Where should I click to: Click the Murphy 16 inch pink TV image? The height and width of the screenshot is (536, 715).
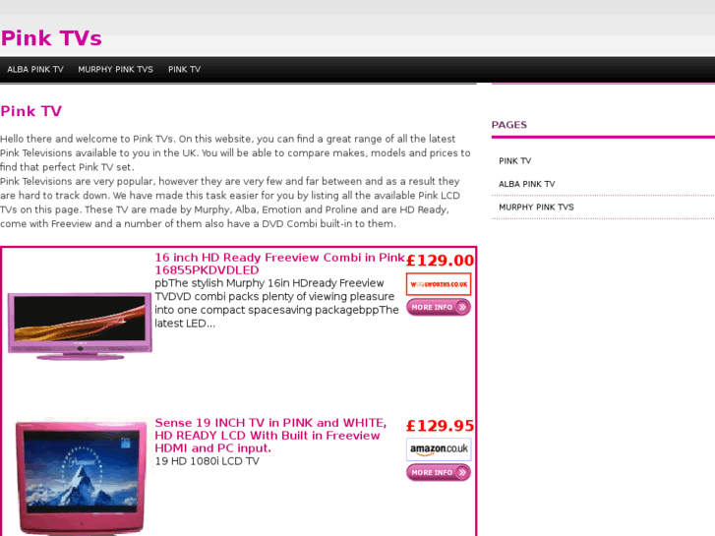click(x=80, y=326)
